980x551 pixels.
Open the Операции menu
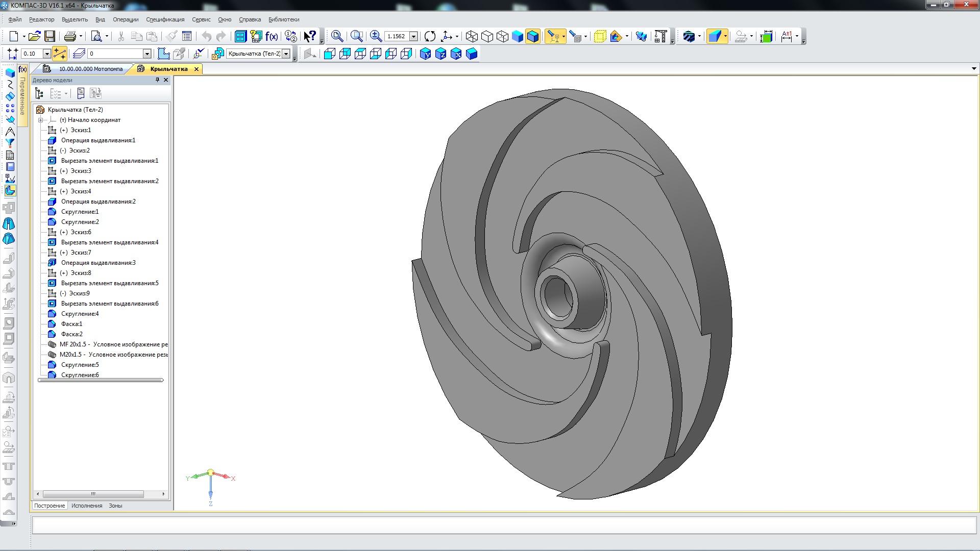tap(126, 19)
